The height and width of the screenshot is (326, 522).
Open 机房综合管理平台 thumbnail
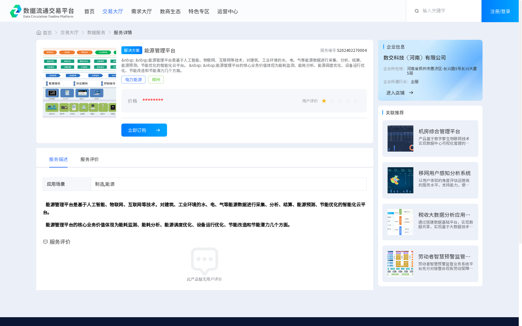[400, 139]
